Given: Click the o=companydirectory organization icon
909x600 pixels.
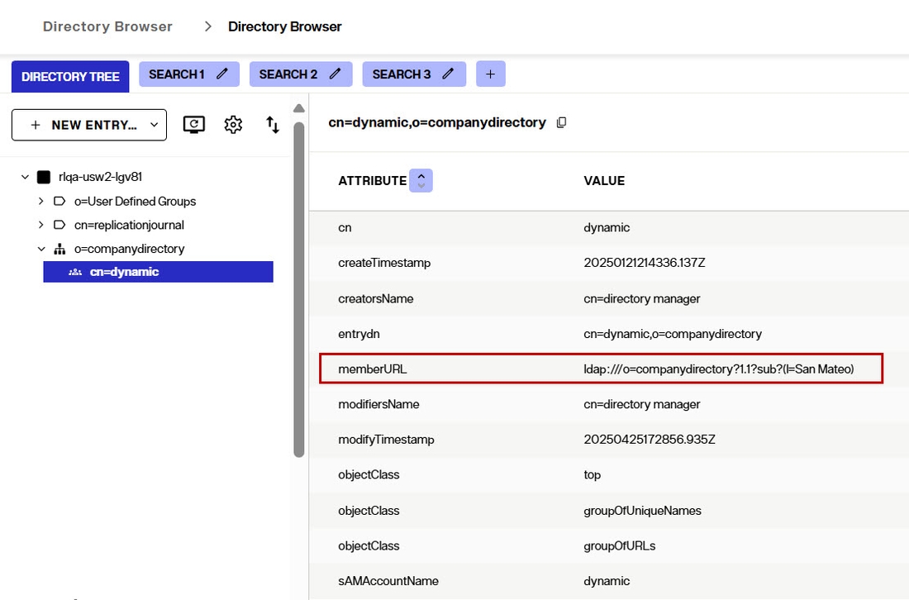Looking at the screenshot, I should point(59,249).
